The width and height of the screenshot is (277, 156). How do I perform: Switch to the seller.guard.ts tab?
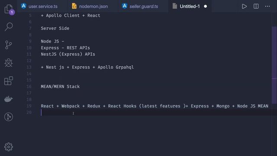point(140,6)
